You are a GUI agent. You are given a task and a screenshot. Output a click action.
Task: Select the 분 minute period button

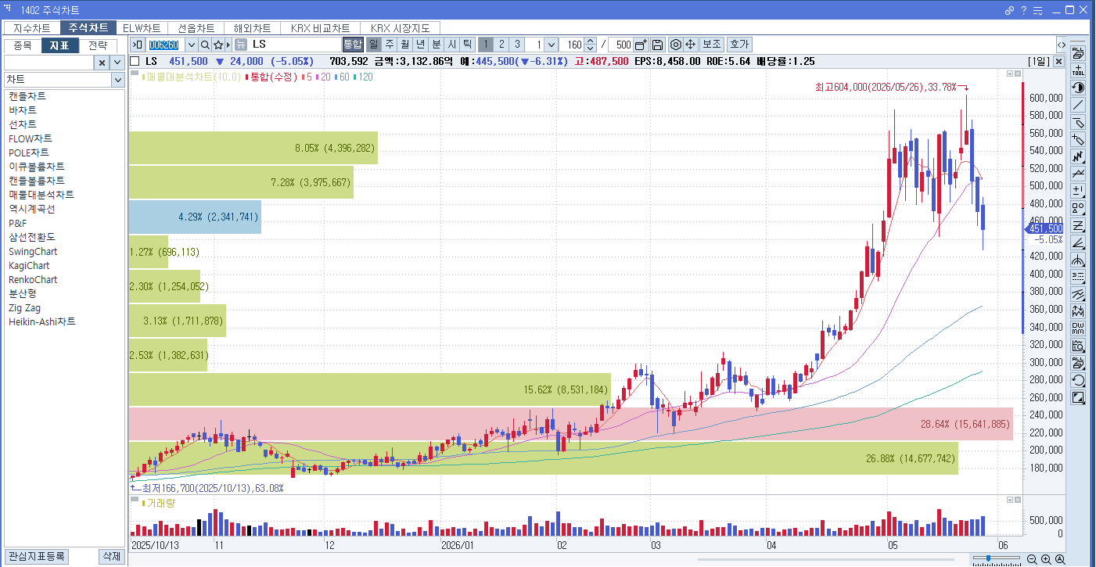[x=436, y=45]
